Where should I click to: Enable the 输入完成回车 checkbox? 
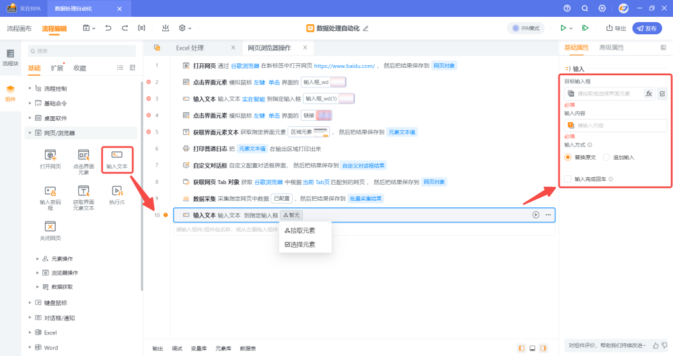[569, 179]
